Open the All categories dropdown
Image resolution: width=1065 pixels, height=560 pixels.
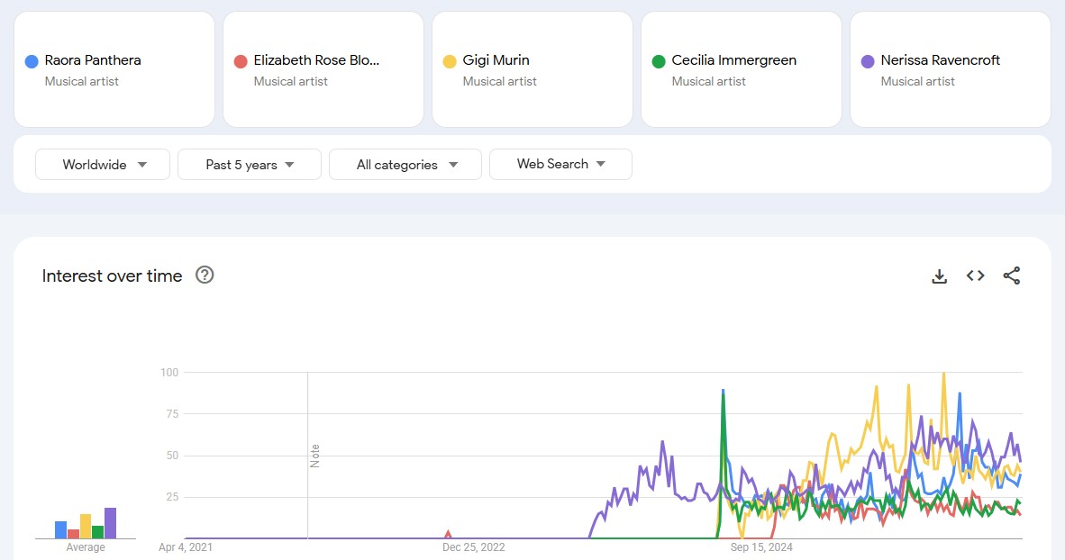tap(405, 164)
